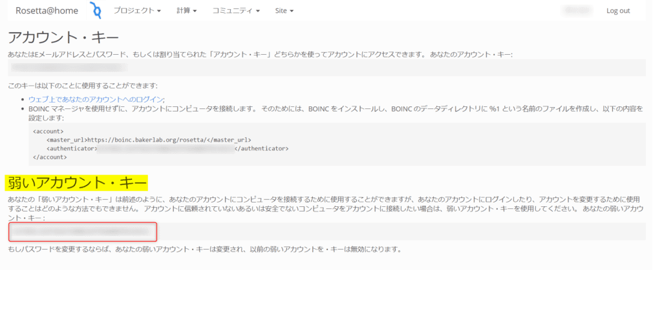662x314 pixels.
Task: Click the blurred authenticator value in code
Action: click(x=165, y=148)
